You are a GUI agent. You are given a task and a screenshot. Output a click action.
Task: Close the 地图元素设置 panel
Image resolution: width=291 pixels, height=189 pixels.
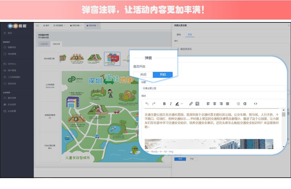click(x=289, y=25)
